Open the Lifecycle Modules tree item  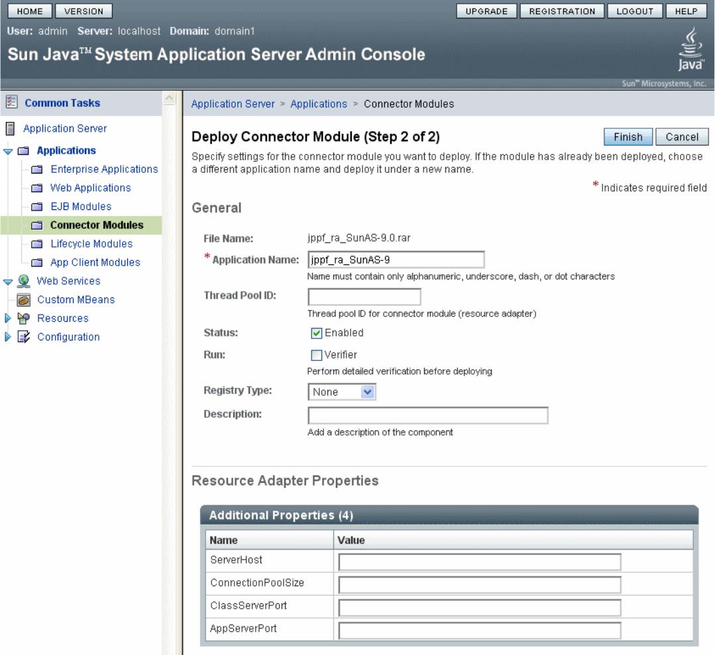click(91, 244)
